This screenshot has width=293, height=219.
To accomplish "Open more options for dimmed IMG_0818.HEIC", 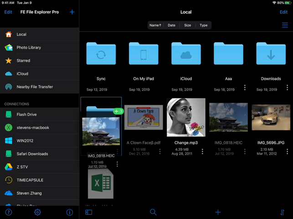I will pos(245,151).
